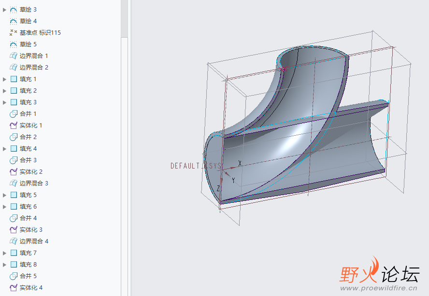Image resolution: width=429 pixels, height=296 pixels.
Task: Select the 合并 5 feature label
Action: (x=28, y=276)
